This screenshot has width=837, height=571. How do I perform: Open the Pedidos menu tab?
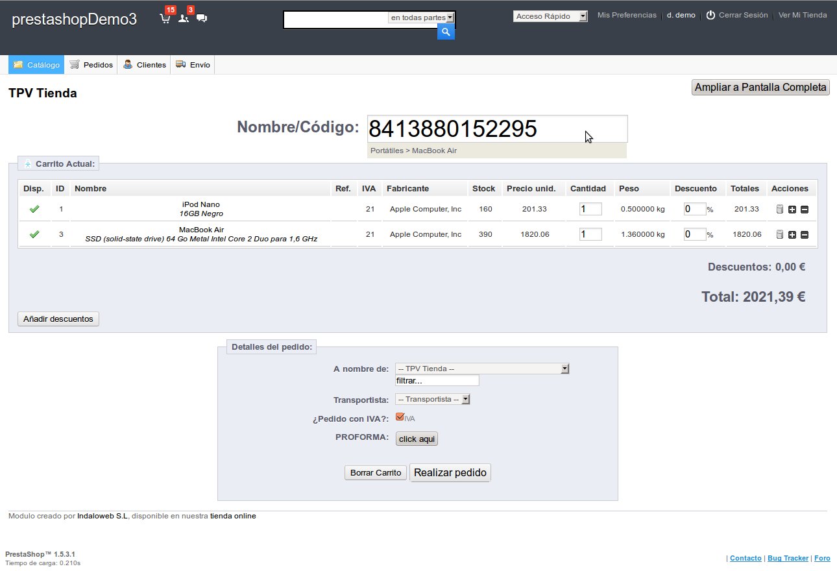click(x=91, y=65)
